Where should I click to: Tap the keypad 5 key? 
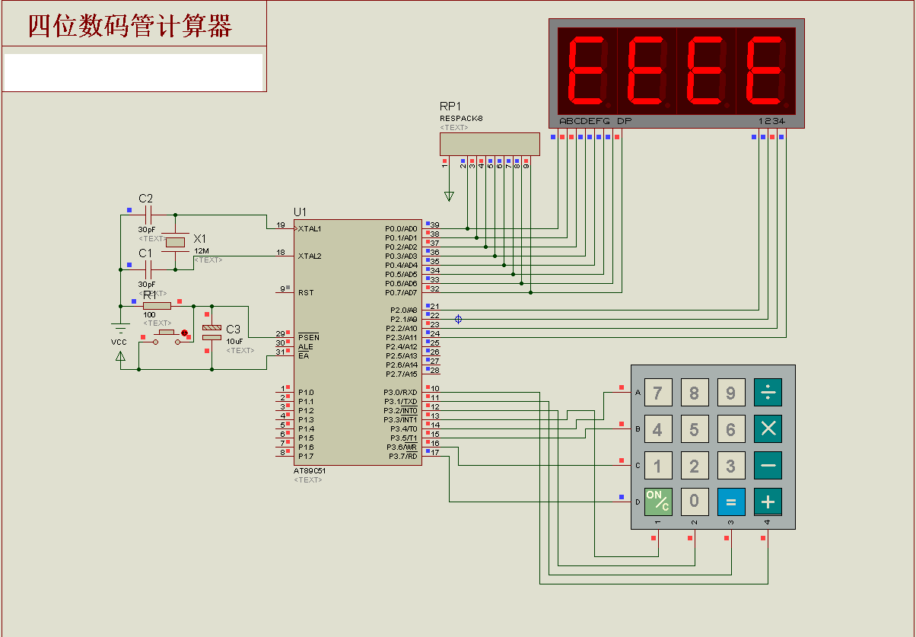pos(695,429)
